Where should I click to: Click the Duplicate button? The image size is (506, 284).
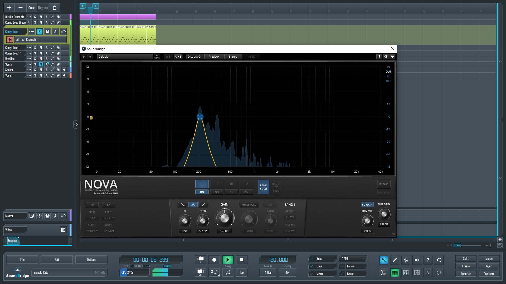point(489,274)
